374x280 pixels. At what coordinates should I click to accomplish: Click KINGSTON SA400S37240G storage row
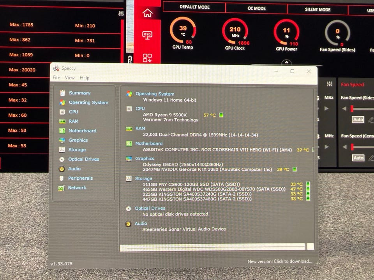197,194
